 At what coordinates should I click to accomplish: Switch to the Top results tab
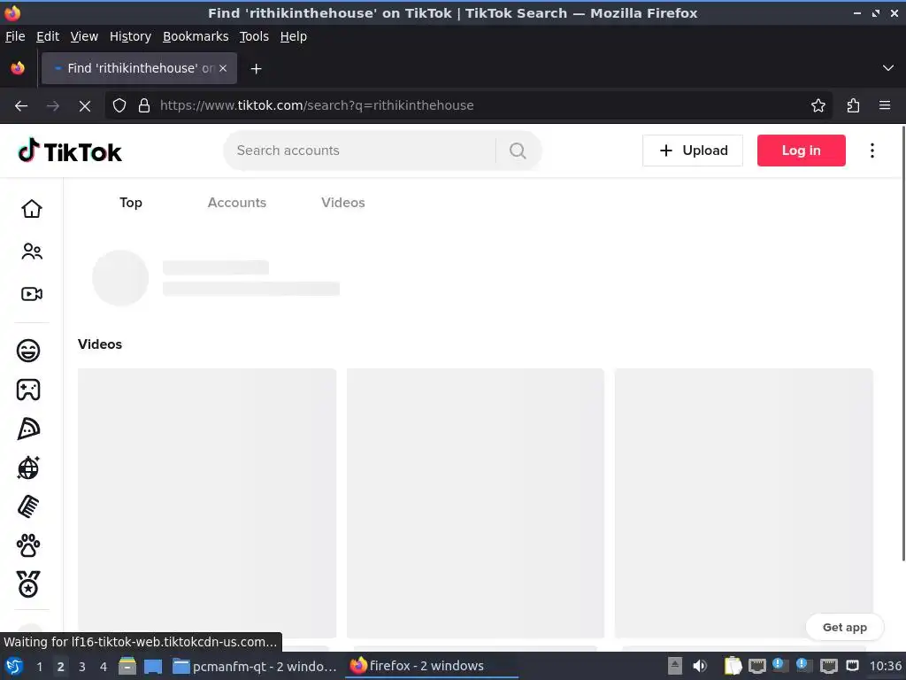click(x=131, y=203)
